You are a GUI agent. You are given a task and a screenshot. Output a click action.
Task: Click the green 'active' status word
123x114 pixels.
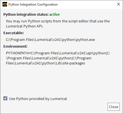[x=55, y=15]
